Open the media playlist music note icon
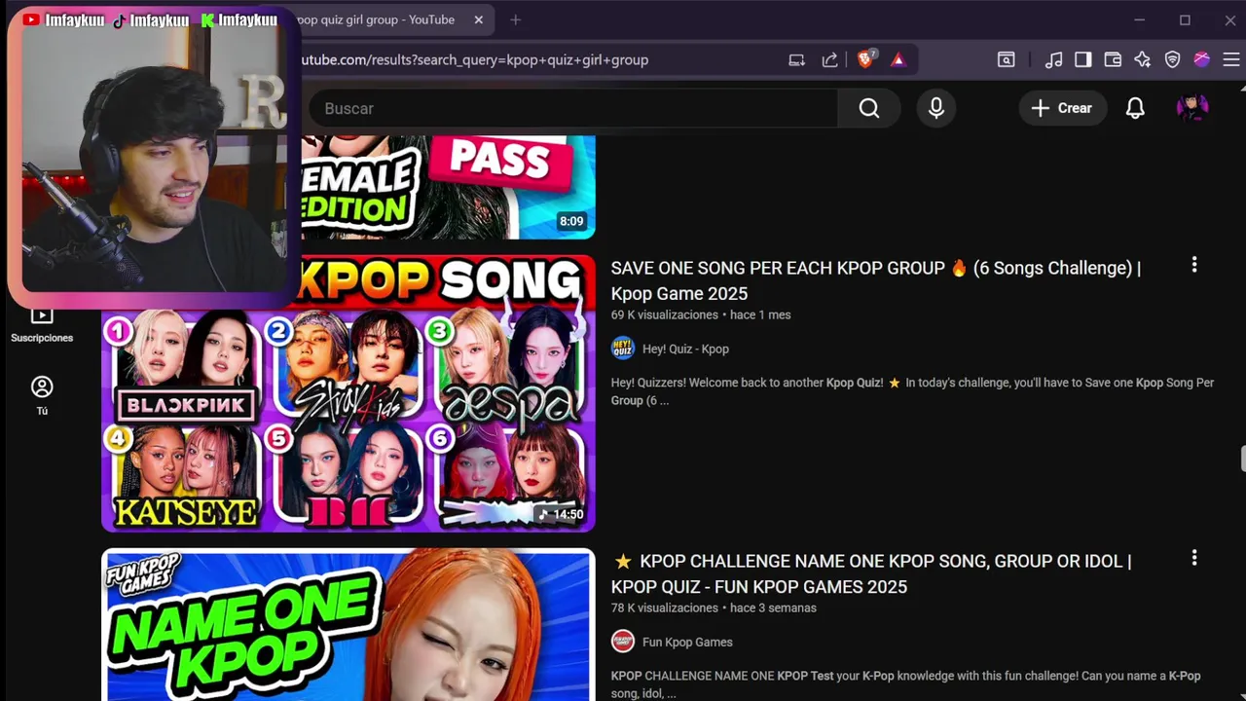The height and width of the screenshot is (701, 1246). pos(1053,59)
